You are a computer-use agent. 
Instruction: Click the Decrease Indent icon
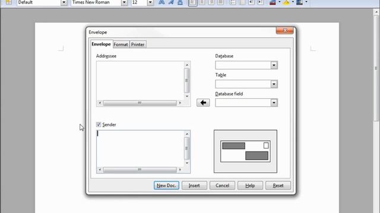pos(251,2)
